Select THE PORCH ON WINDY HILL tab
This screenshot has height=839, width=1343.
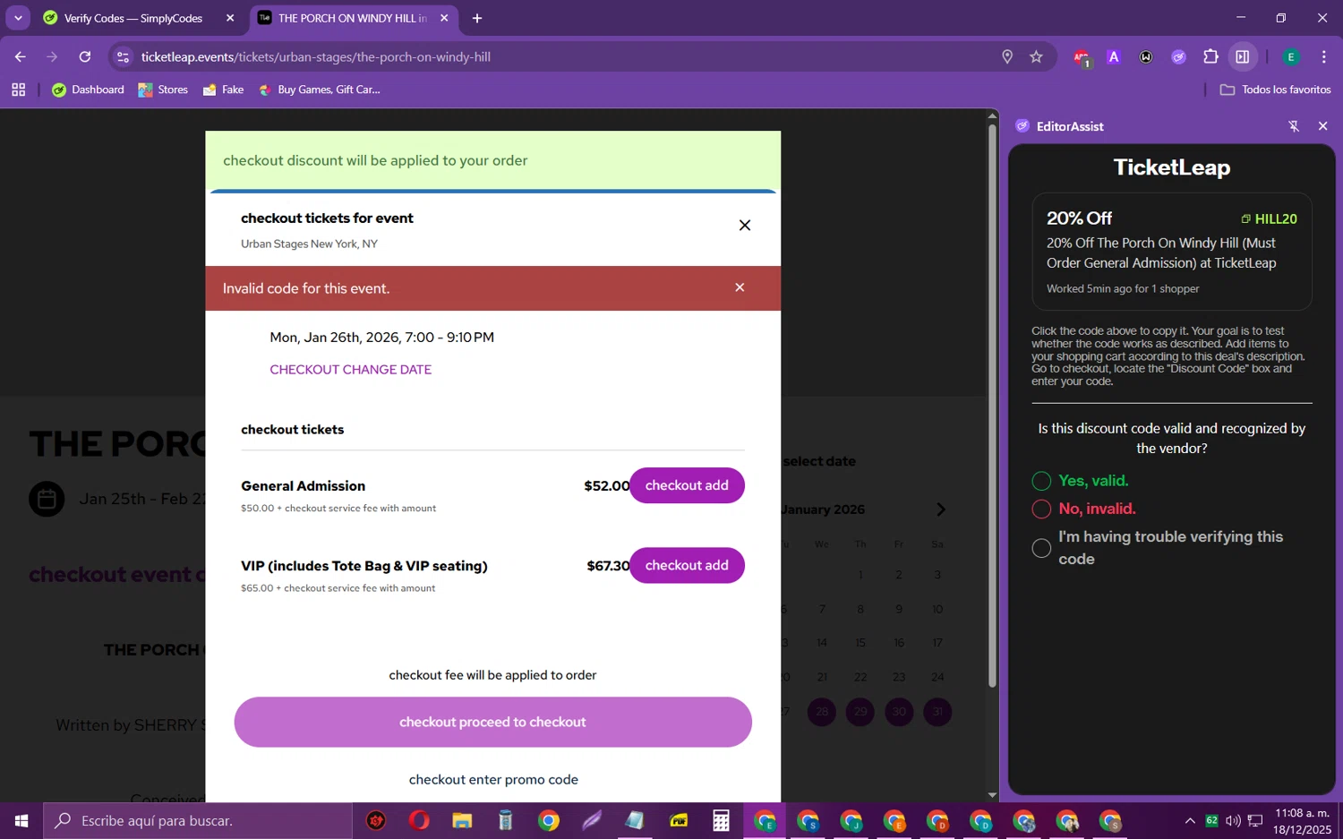point(352,18)
